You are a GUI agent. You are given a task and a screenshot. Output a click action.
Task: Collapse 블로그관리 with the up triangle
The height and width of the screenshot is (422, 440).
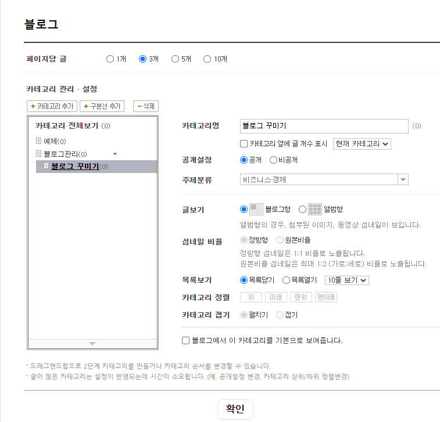[115, 154]
